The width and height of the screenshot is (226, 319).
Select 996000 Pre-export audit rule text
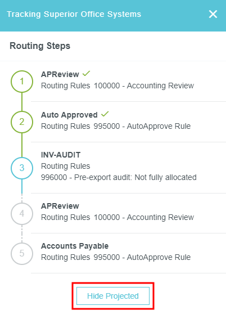tap(119, 177)
